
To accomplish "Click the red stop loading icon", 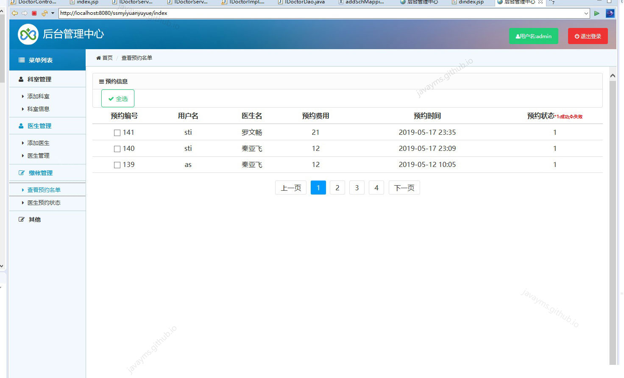I will [x=34, y=13].
